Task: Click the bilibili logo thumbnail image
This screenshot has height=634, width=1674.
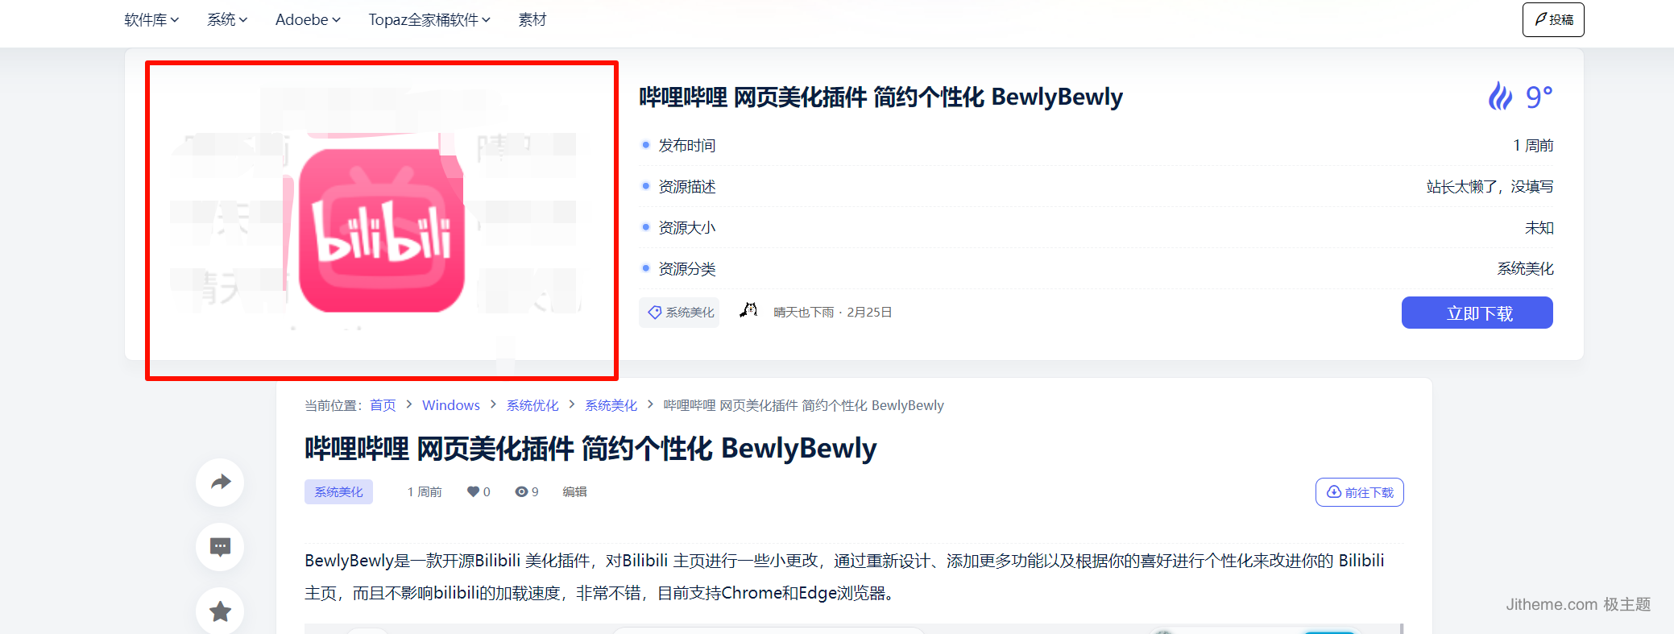Action: click(382, 220)
